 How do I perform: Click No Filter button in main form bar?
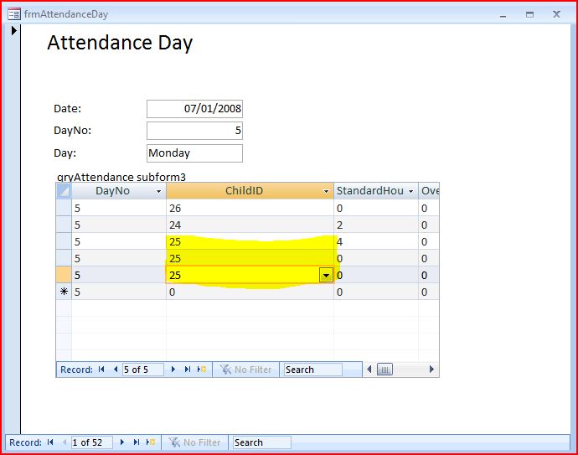[195, 442]
